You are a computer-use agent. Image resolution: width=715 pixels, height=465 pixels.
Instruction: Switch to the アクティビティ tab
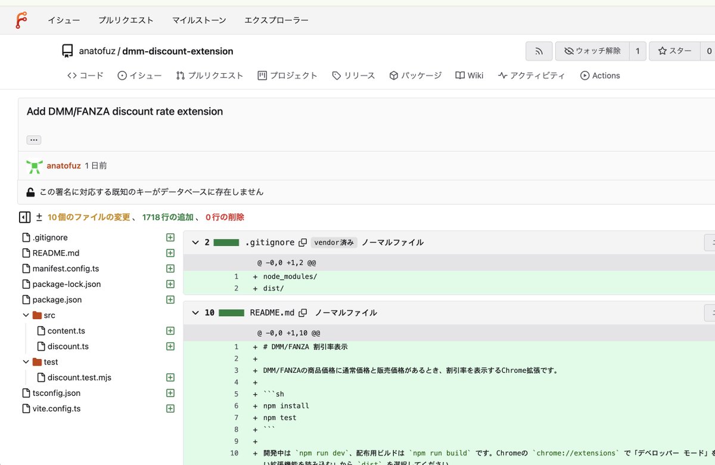531,76
